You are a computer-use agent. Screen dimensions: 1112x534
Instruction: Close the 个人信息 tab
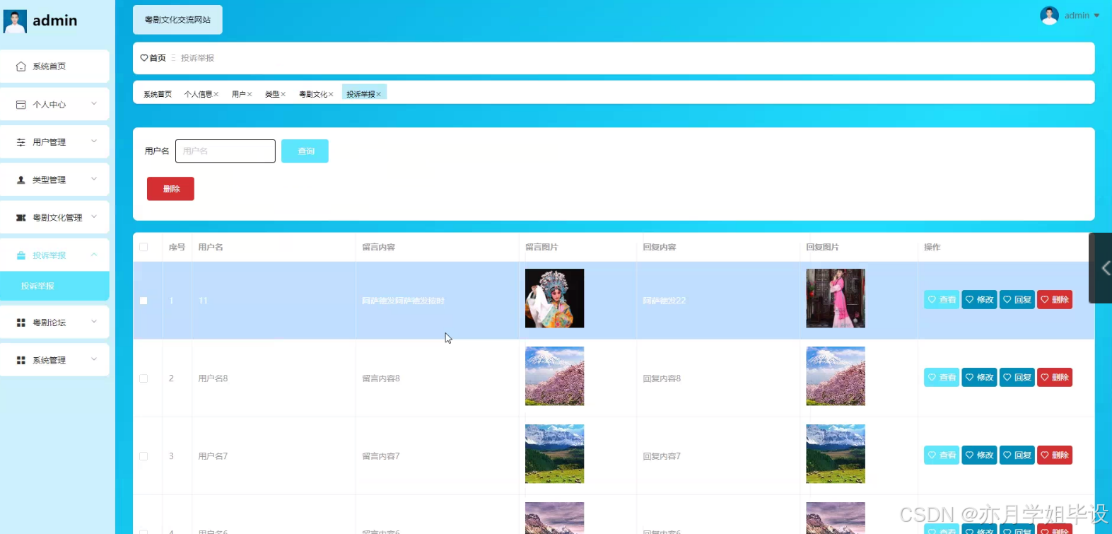pos(216,94)
